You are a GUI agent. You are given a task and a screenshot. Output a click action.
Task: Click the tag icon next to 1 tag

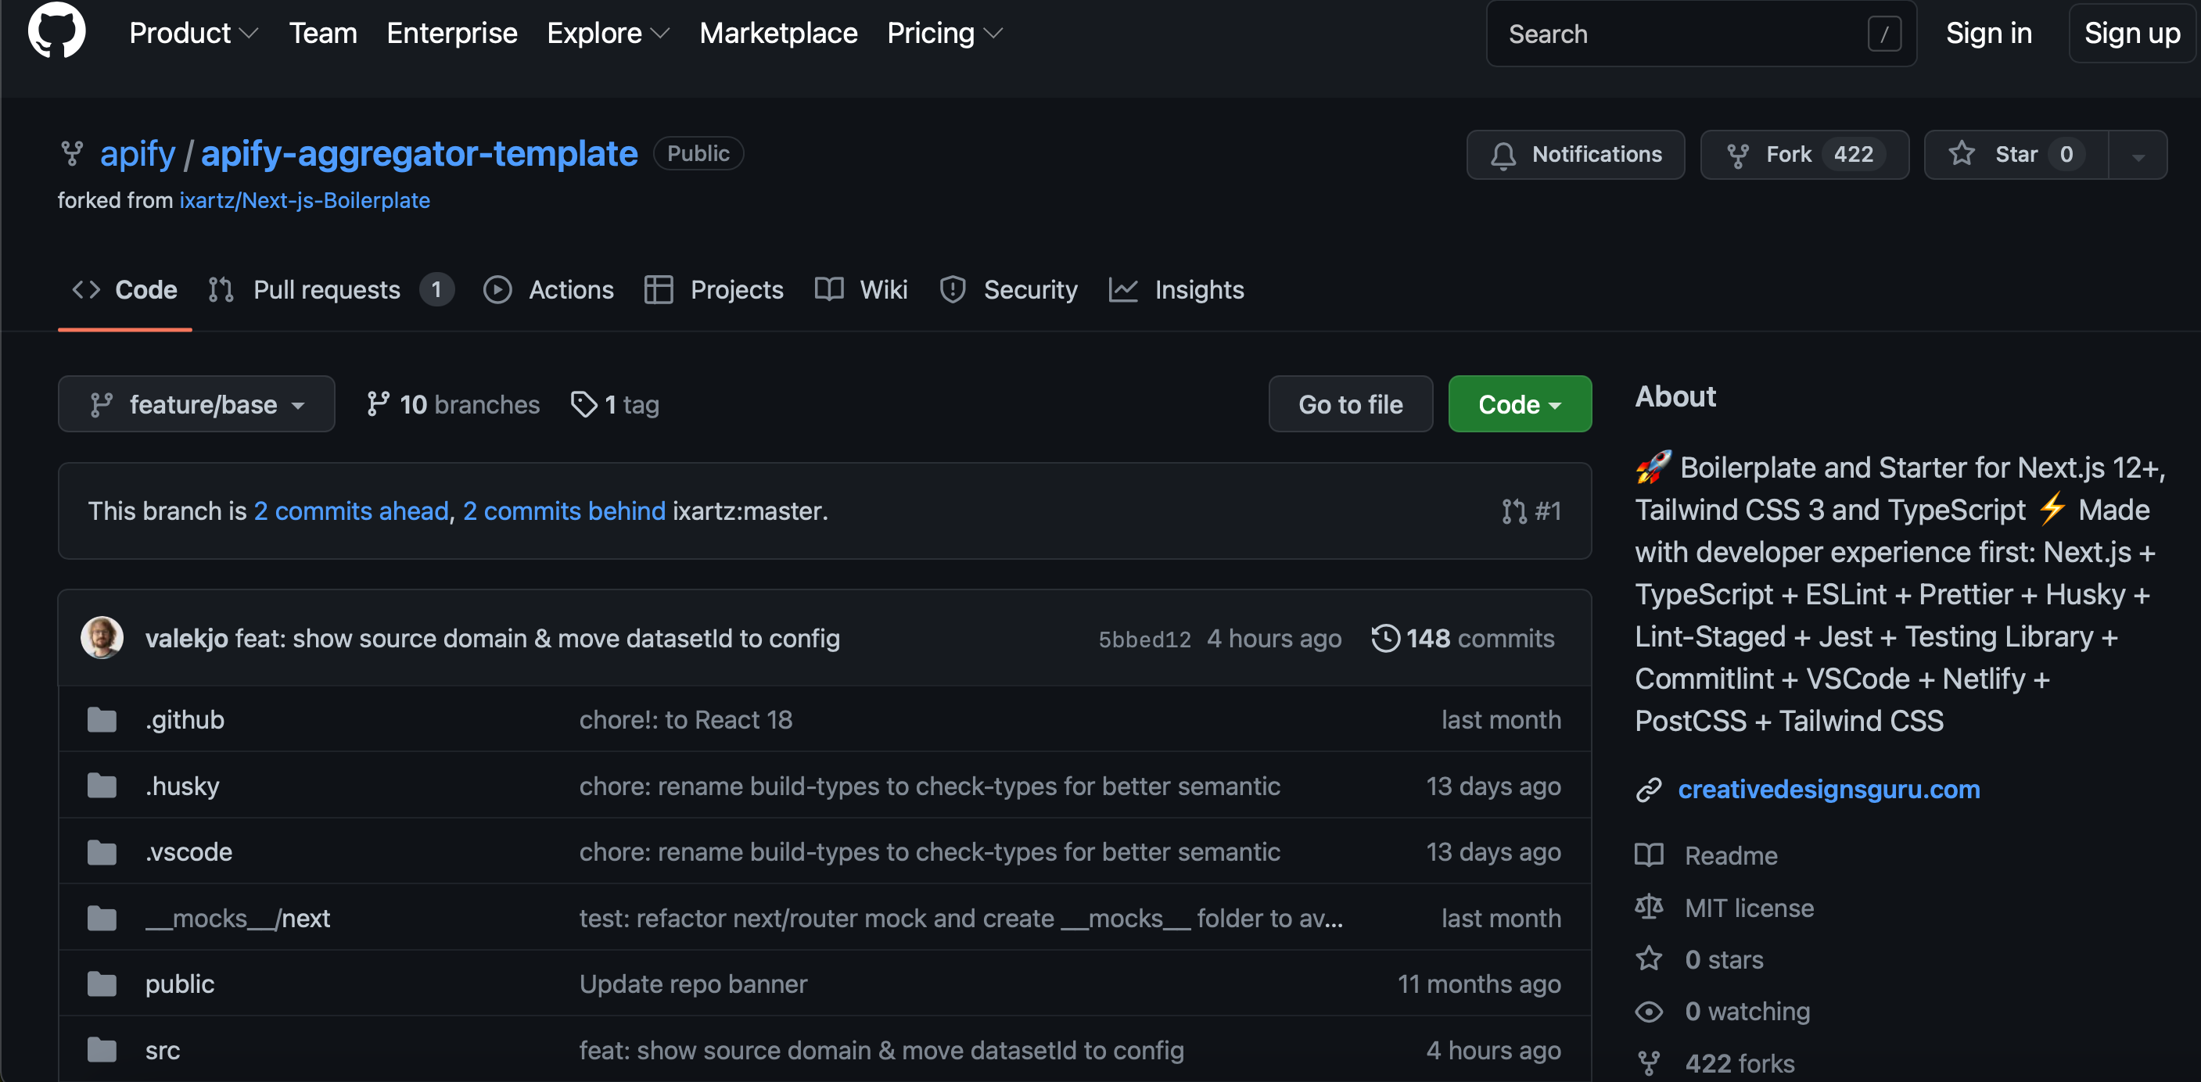[583, 404]
